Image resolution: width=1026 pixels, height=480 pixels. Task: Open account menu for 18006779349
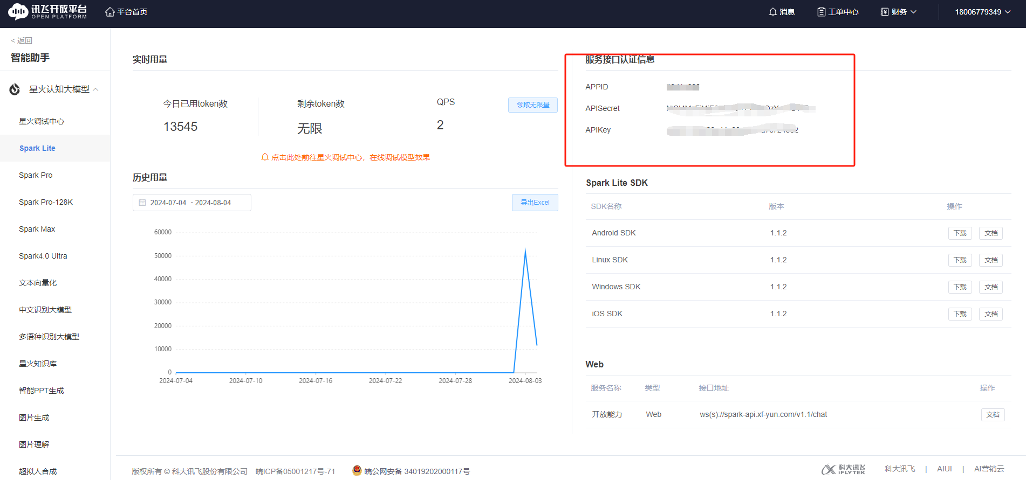coord(982,12)
